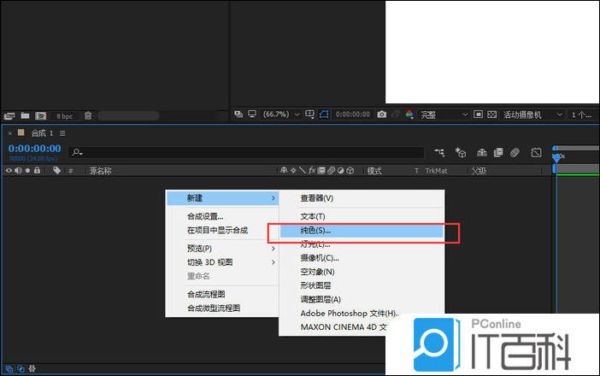Open the grid and guide options icon
600x376 pixels.
point(310,115)
